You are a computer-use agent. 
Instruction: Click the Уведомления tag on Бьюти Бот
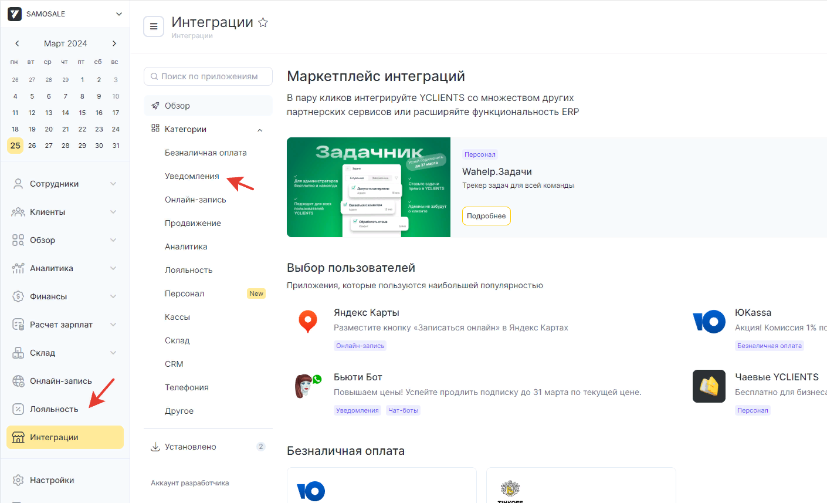[357, 410]
